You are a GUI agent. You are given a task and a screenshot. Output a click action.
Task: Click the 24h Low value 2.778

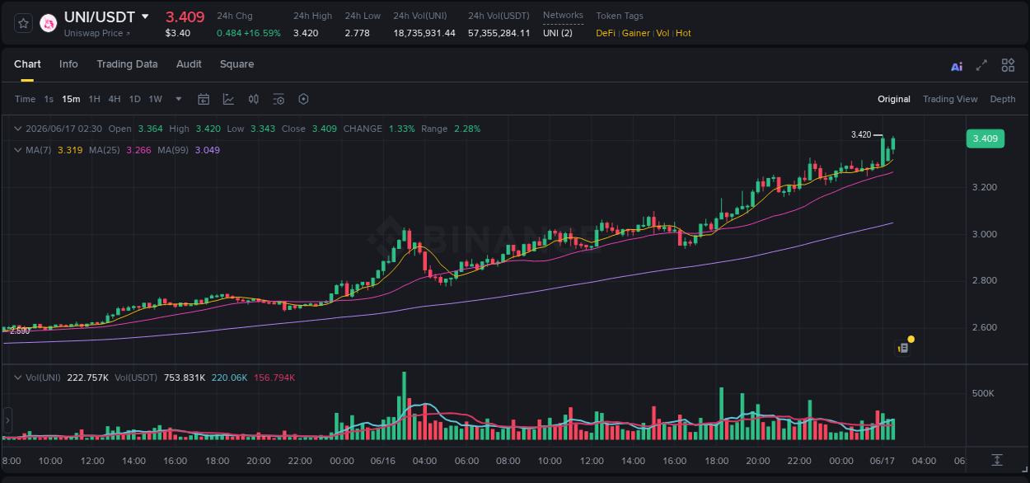tap(358, 33)
